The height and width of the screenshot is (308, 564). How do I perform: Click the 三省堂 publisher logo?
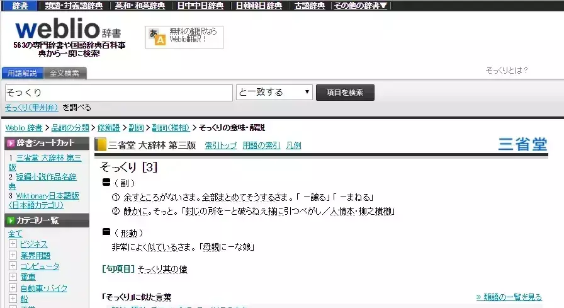(x=522, y=145)
